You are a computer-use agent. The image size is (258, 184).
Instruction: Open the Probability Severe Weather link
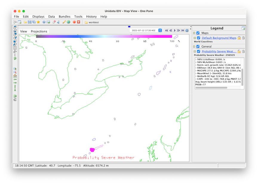(219, 51)
